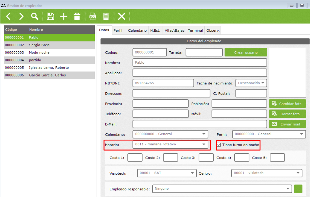Select employee Sergio Boss in list
Screen dimensions: 310x197
coord(39,45)
